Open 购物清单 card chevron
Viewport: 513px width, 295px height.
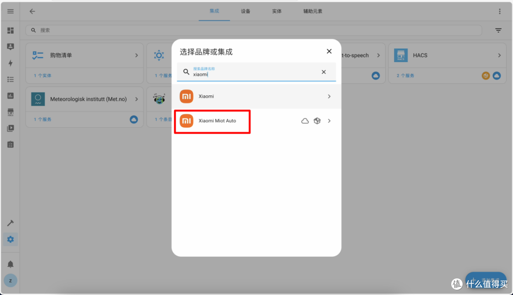click(136, 55)
